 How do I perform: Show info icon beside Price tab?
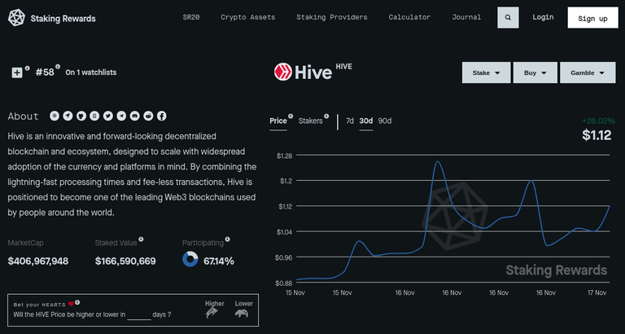click(291, 116)
